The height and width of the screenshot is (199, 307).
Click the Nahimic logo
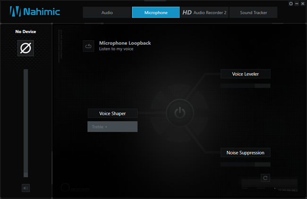point(35,11)
